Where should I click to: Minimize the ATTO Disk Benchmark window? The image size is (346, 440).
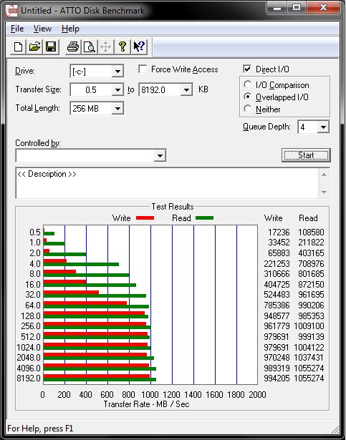tap(277, 8)
